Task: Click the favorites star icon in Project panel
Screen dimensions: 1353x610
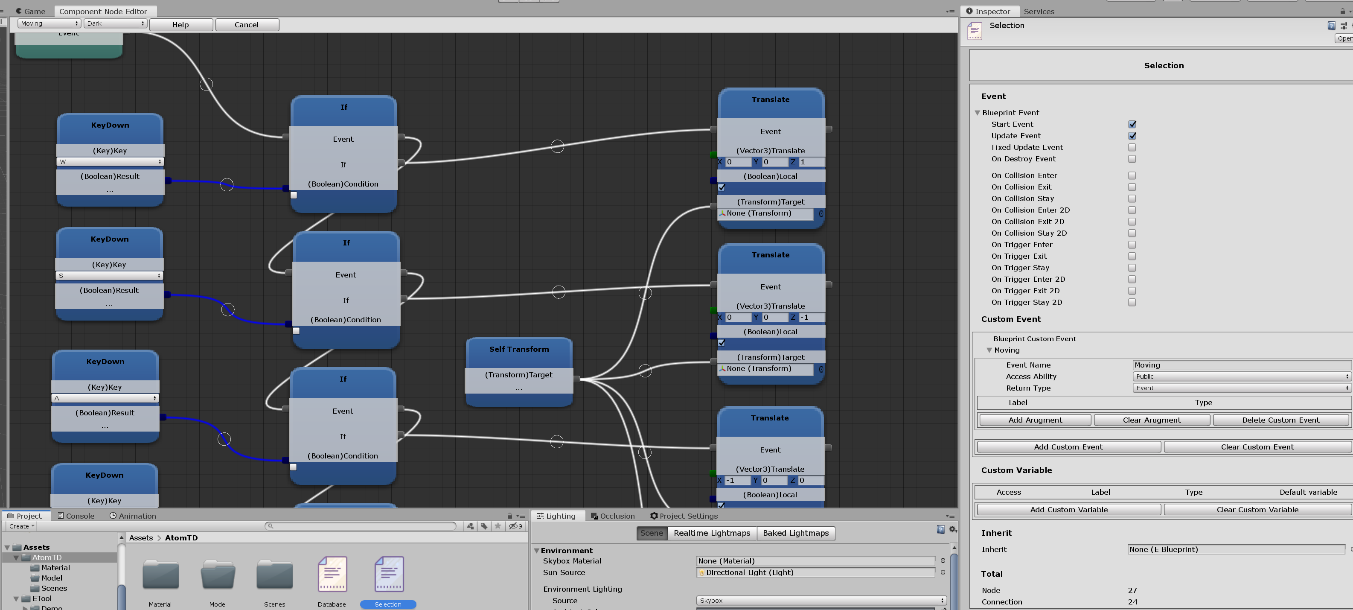Action: [498, 526]
